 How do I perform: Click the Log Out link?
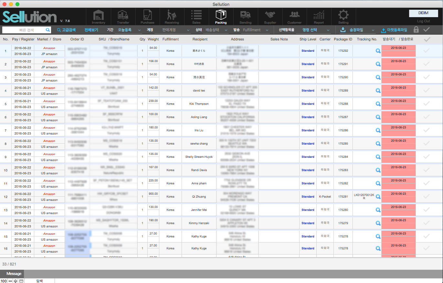[423, 21]
